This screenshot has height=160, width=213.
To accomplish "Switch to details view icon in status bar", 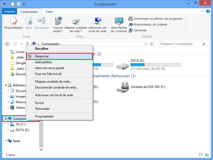I will tap(201, 155).
